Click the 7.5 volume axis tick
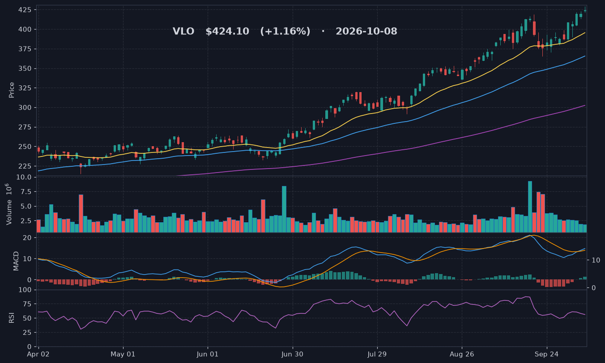 click(x=26, y=192)
